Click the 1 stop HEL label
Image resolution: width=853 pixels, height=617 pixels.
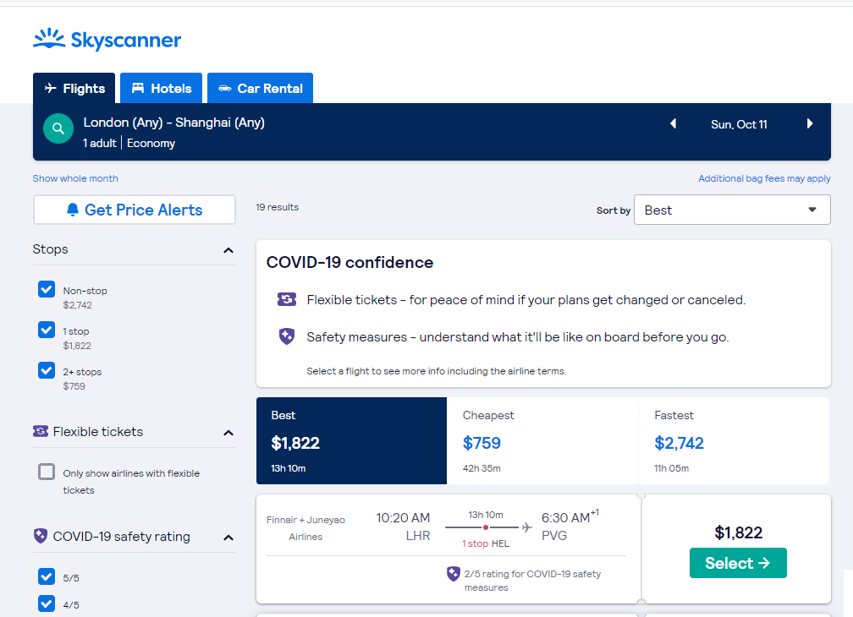(x=485, y=543)
